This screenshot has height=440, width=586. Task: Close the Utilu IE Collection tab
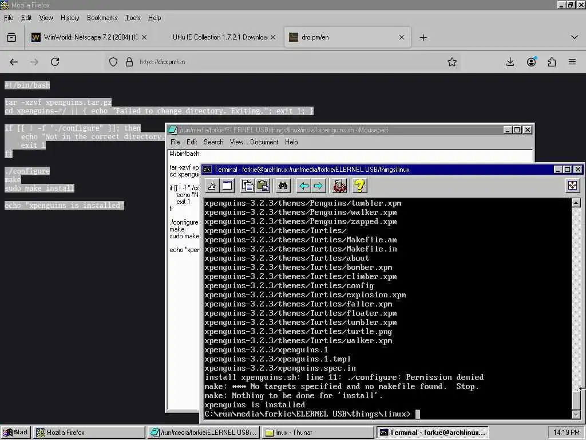[x=273, y=37]
